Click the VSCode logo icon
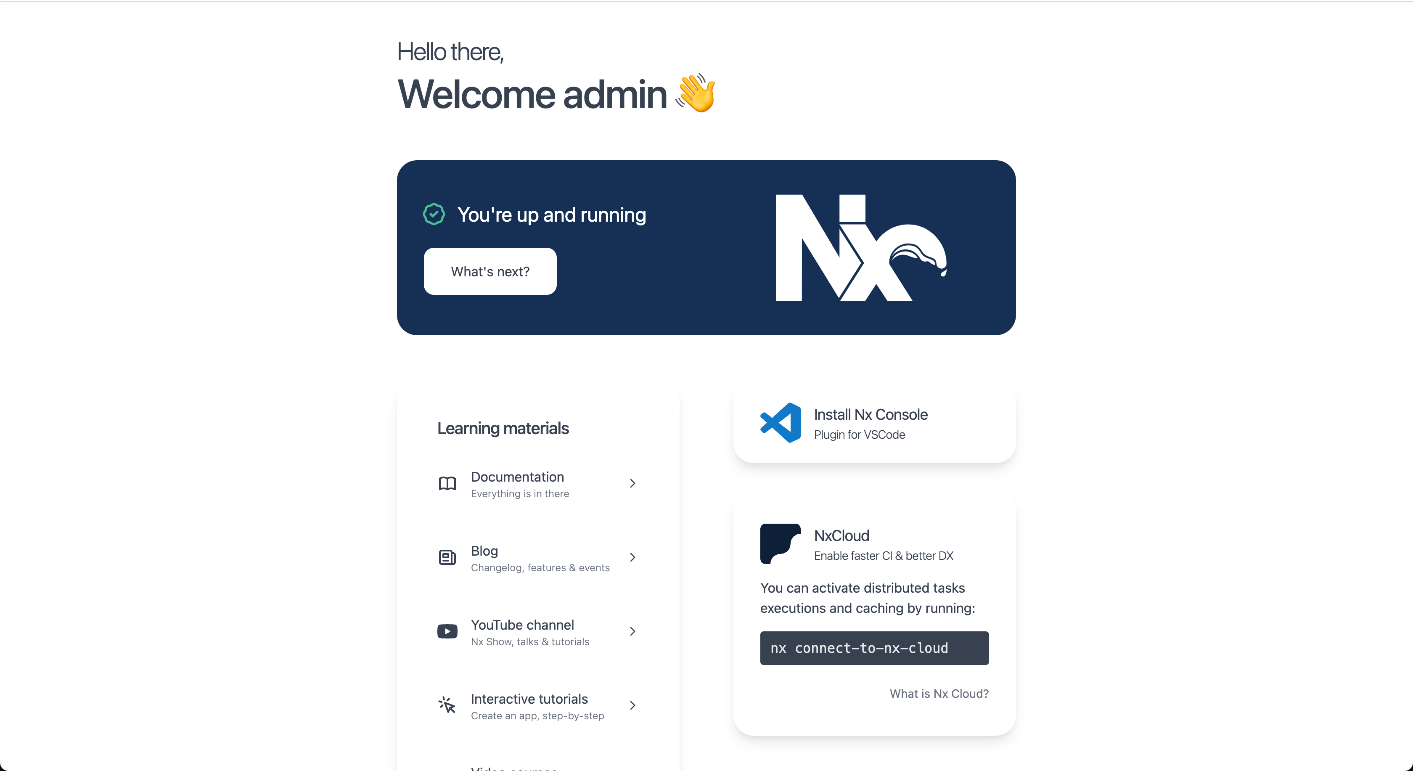Screen dimensions: 1413x771 [780, 423]
